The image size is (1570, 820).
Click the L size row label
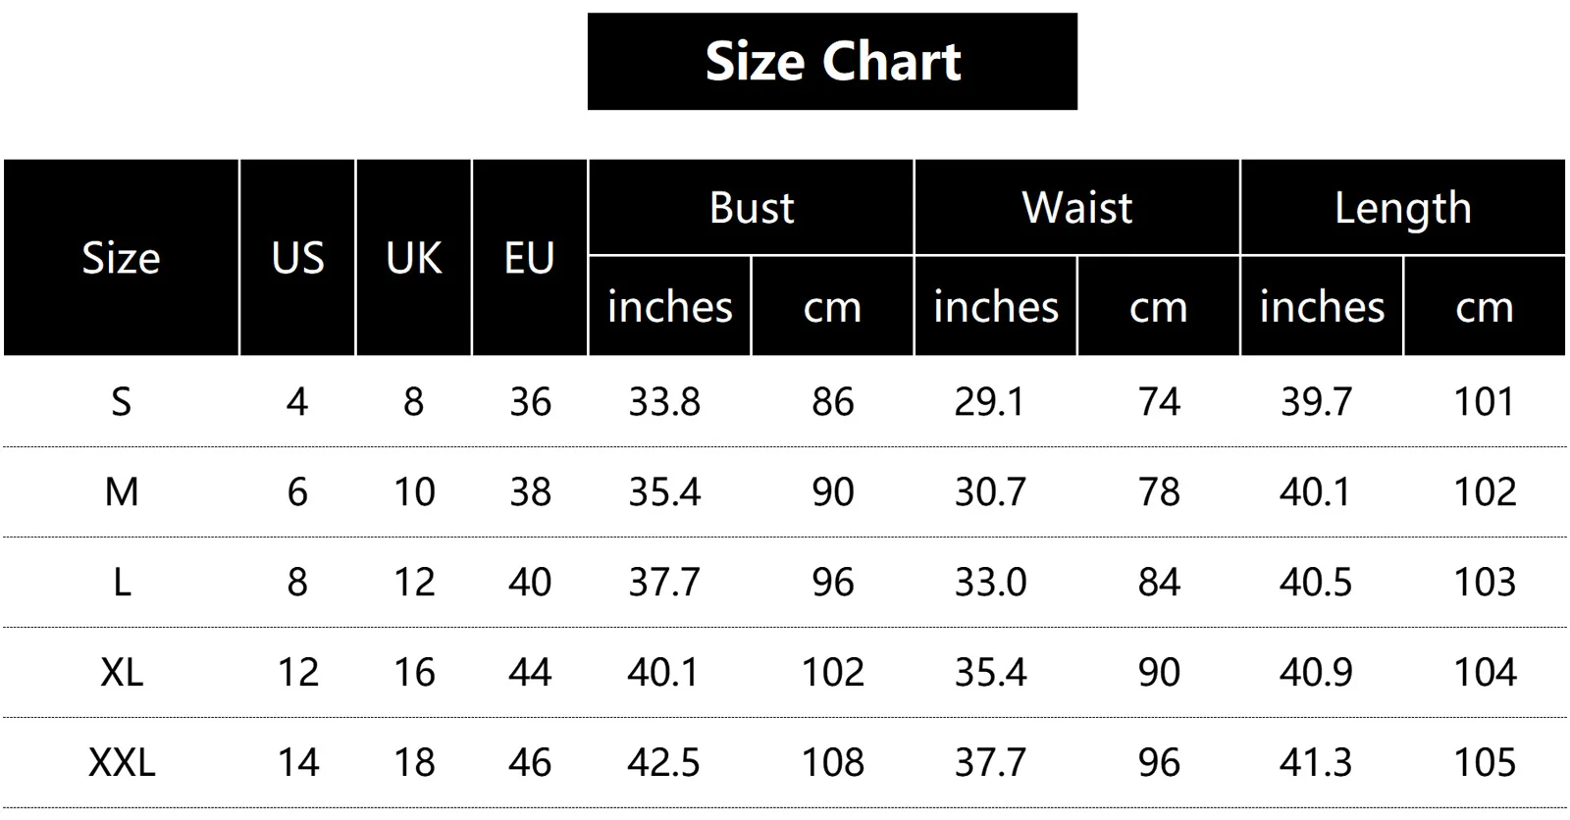point(121,583)
